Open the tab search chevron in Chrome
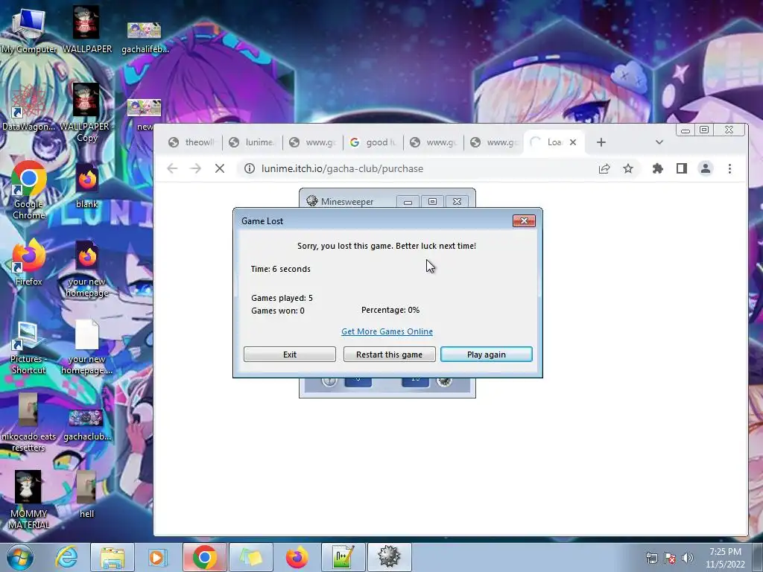The image size is (763, 572). tap(659, 142)
